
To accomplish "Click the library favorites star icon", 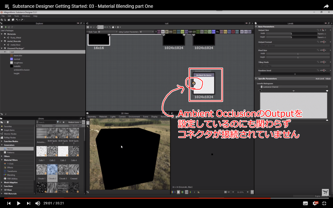I will 63,122.
